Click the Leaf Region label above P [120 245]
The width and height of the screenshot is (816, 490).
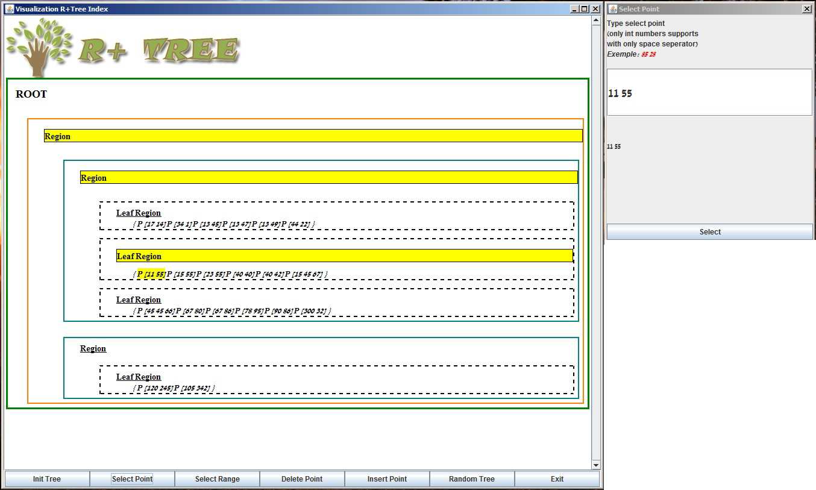point(139,377)
